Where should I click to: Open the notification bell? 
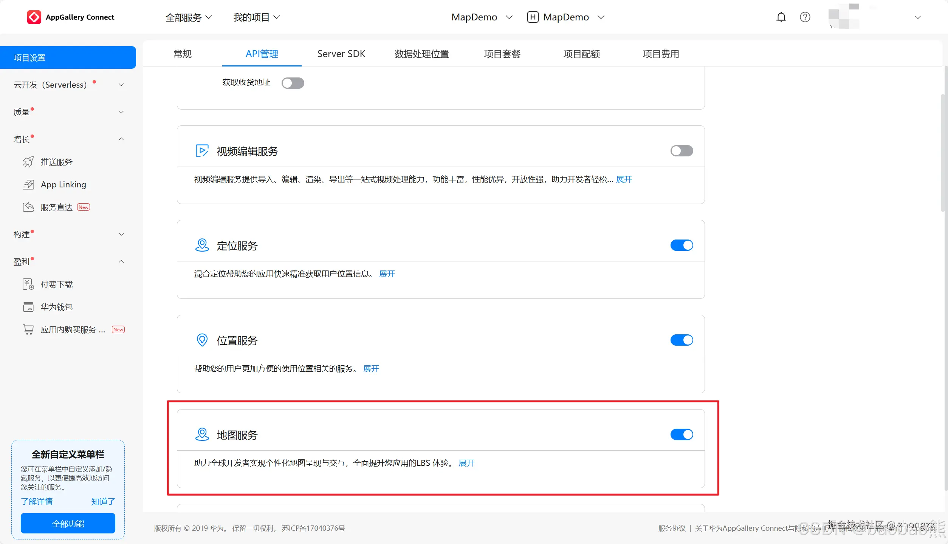pyautogui.click(x=781, y=17)
